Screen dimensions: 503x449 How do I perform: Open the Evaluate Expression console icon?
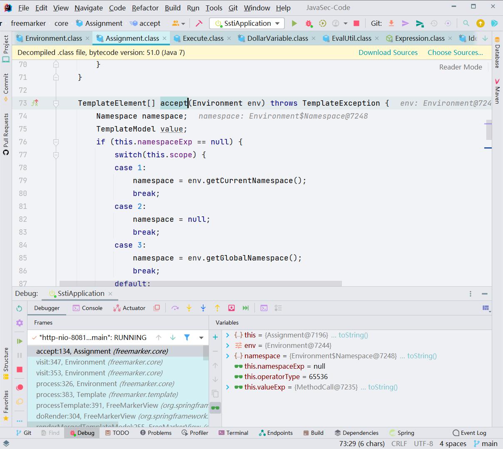[264, 308]
